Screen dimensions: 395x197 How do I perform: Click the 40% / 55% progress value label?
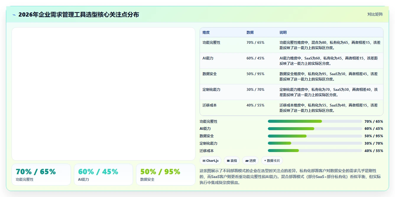(374, 151)
